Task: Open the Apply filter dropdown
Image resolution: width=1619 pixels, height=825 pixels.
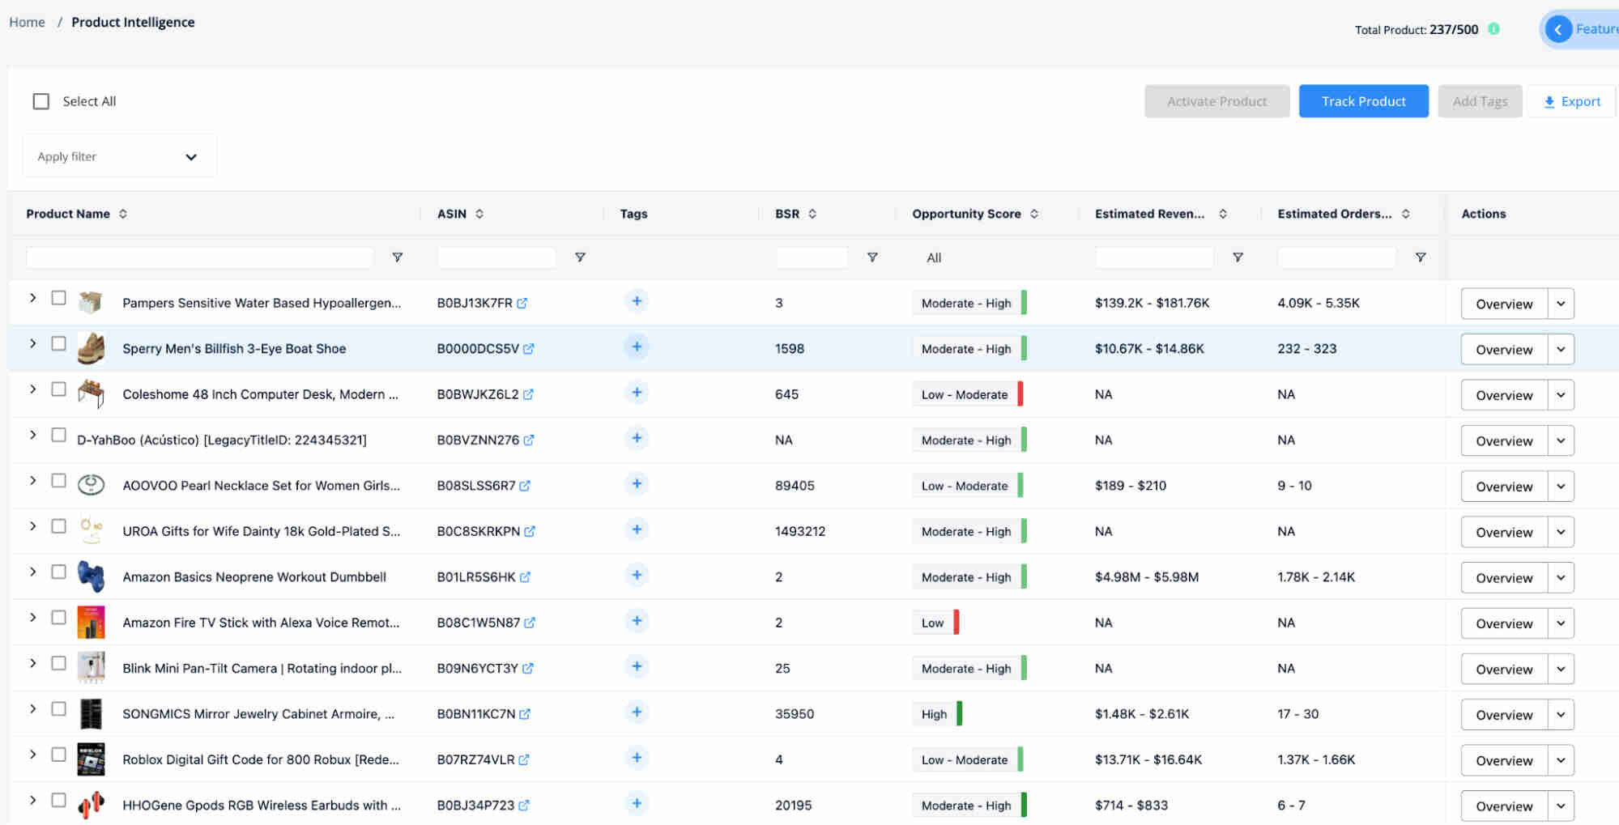Action: tap(118, 155)
